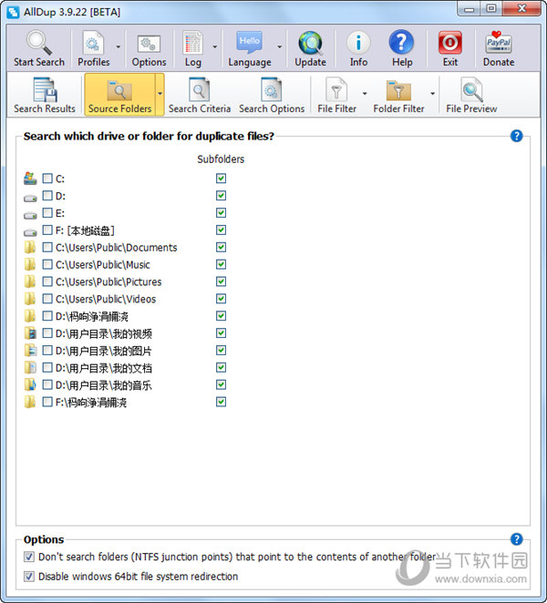
Task: Toggle the NTFS junction points option
Action: (x=29, y=557)
